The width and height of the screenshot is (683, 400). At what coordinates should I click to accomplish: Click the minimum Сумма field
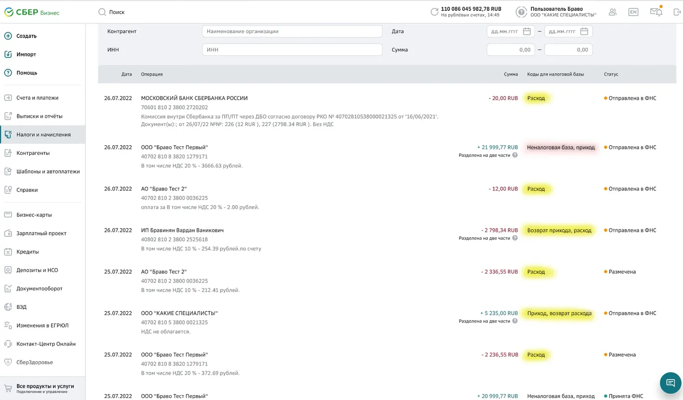(x=511, y=50)
